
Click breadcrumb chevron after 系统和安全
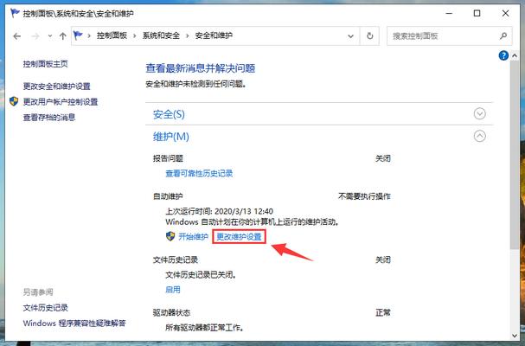coord(187,35)
